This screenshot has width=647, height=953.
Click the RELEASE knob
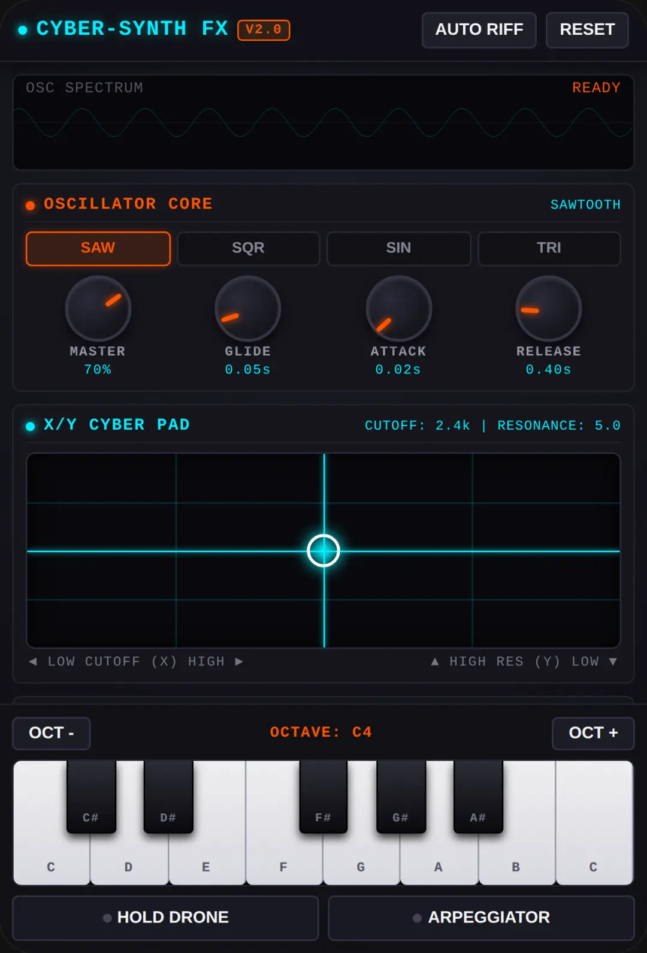[x=549, y=308]
